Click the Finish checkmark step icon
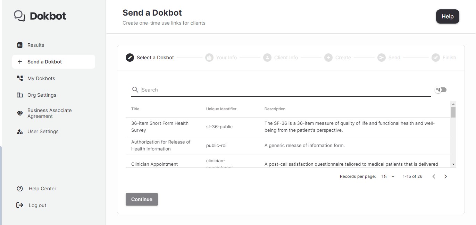The width and height of the screenshot is (476, 225). click(x=436, y=58)
